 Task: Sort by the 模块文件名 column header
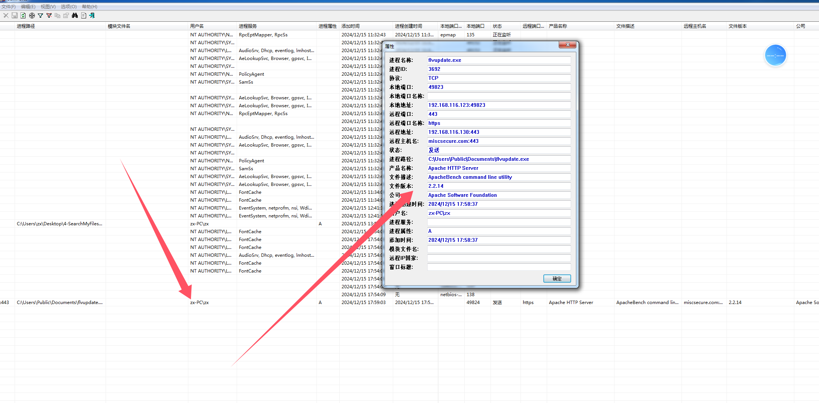[x=147, y=26]
